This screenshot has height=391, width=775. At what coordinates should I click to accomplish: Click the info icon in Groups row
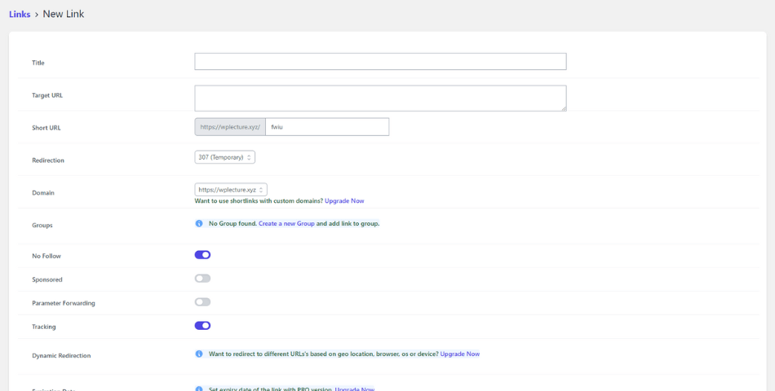(x=199, y=224)
